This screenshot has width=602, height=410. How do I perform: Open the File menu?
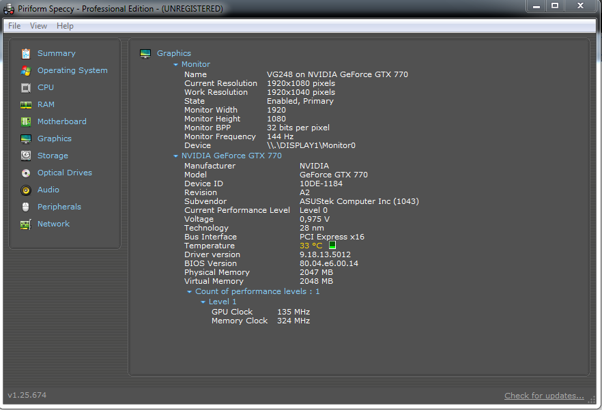click(14, 26)
